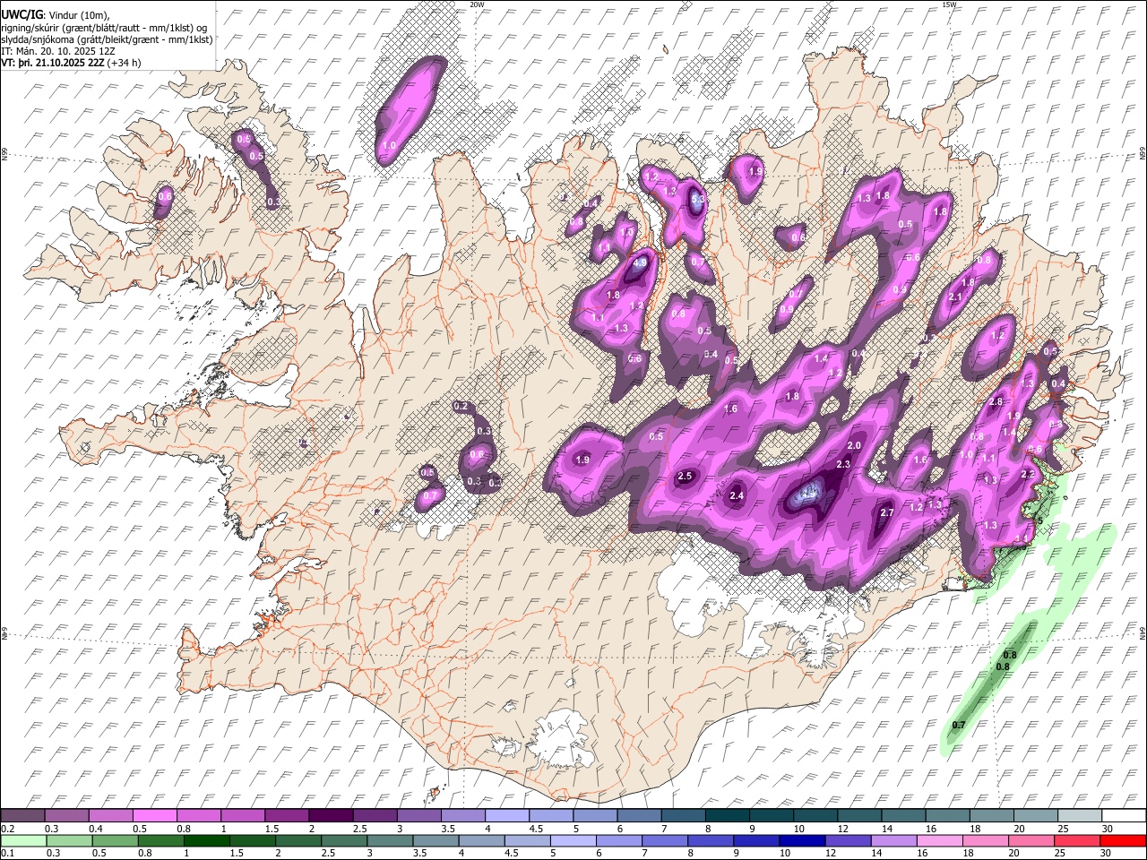Select the palest green 0.1–0.3 rain legend swatch

(23, 840)
